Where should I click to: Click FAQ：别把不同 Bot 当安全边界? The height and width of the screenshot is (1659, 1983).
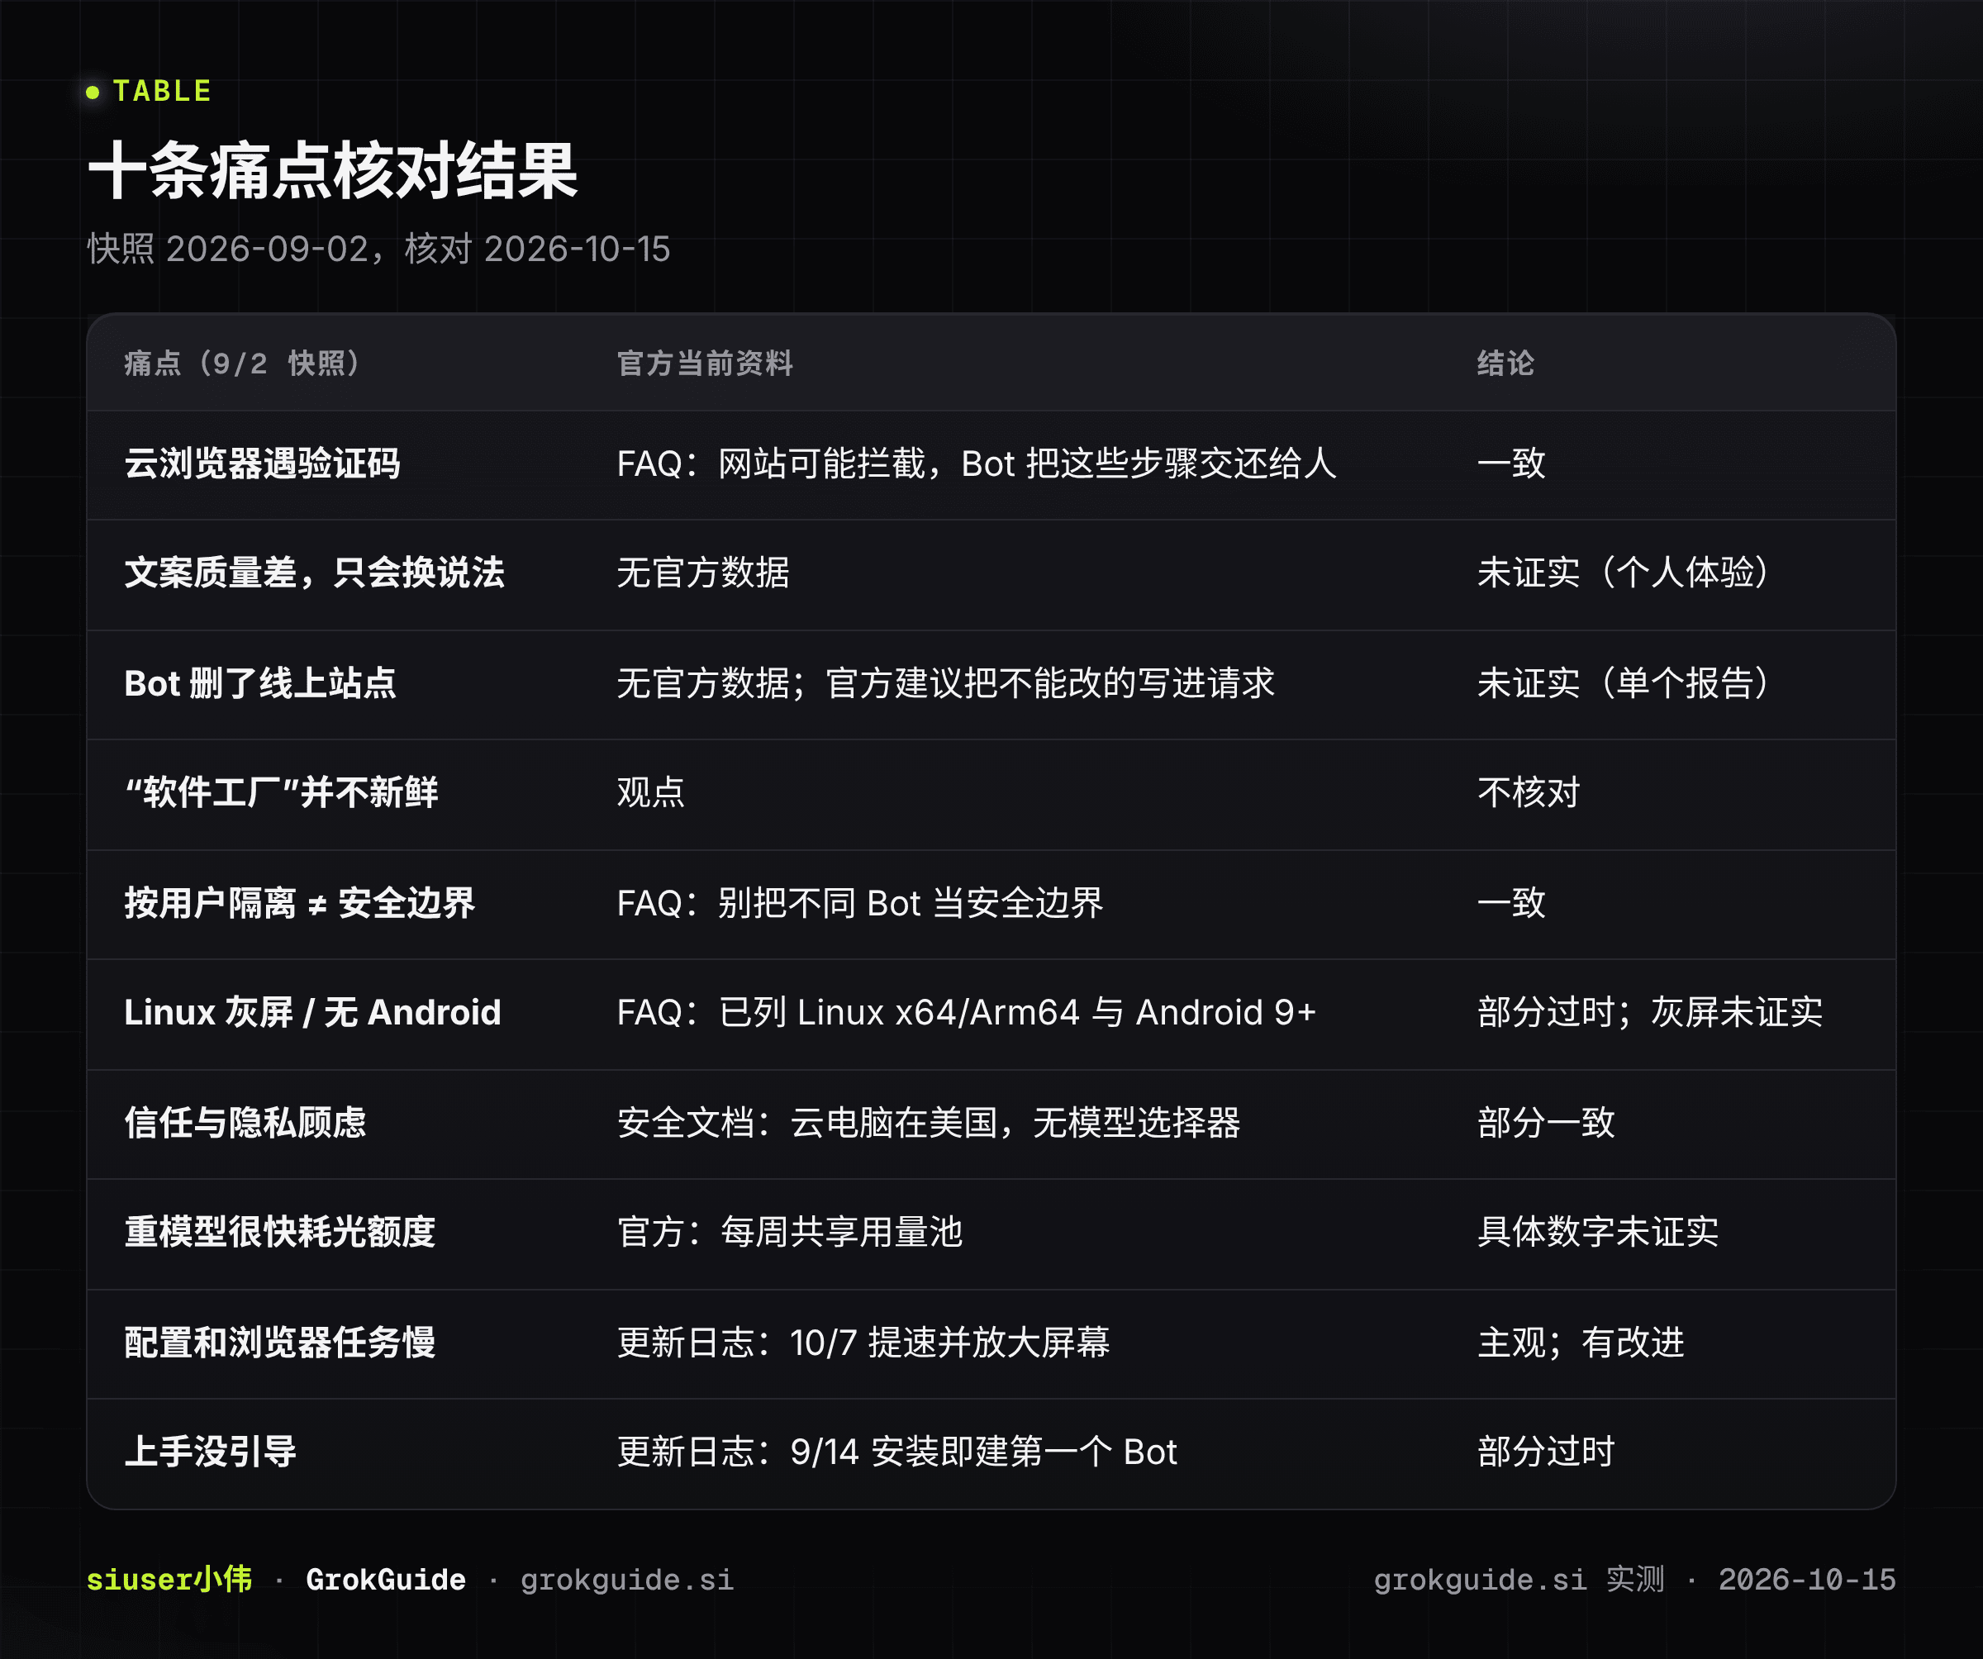pyautogui.click(x=859, y=903)
